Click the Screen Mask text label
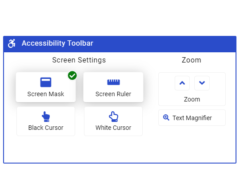 point(46,94)
